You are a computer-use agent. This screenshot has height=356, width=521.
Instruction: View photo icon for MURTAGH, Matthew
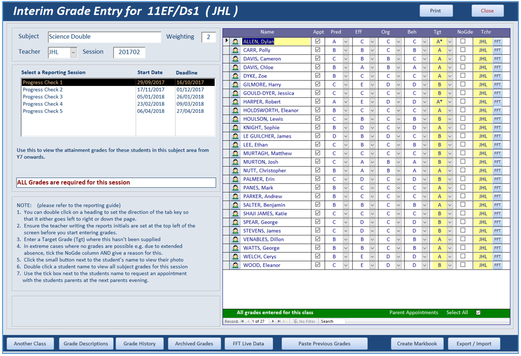[235, 154]
